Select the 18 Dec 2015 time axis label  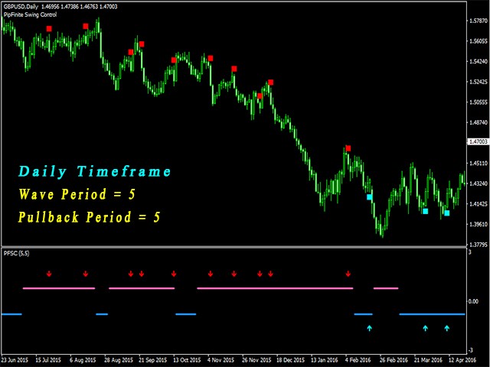tap(290, 360)
